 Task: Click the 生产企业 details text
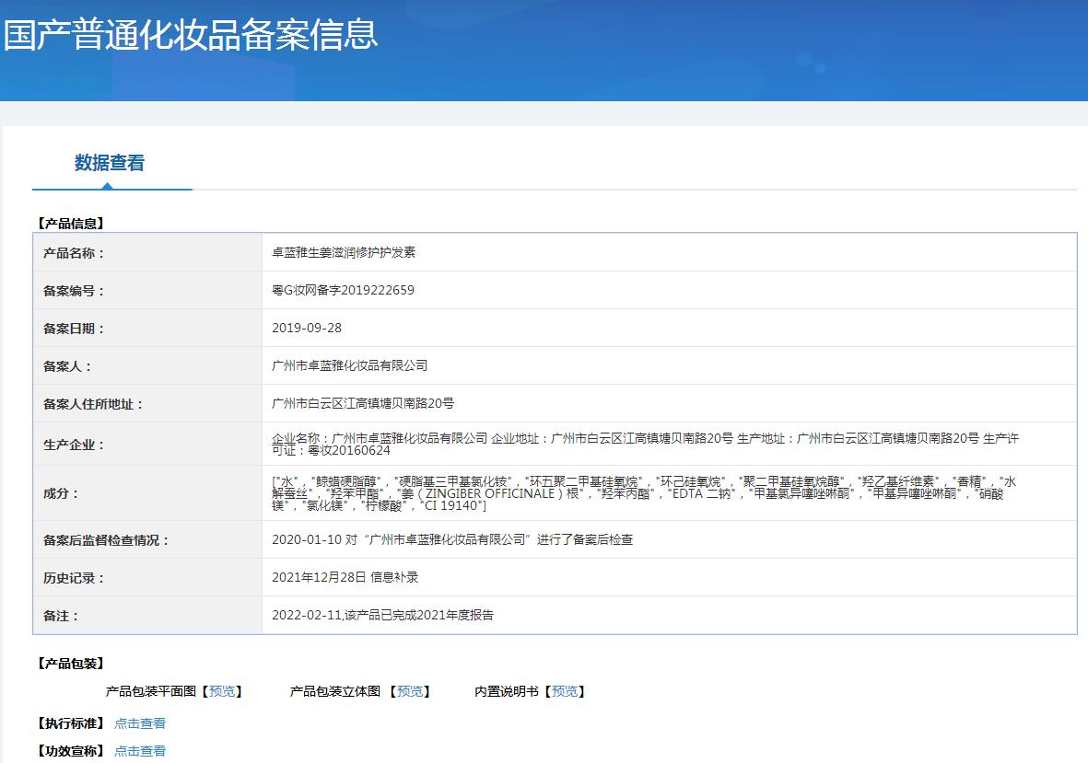point(645,444)
